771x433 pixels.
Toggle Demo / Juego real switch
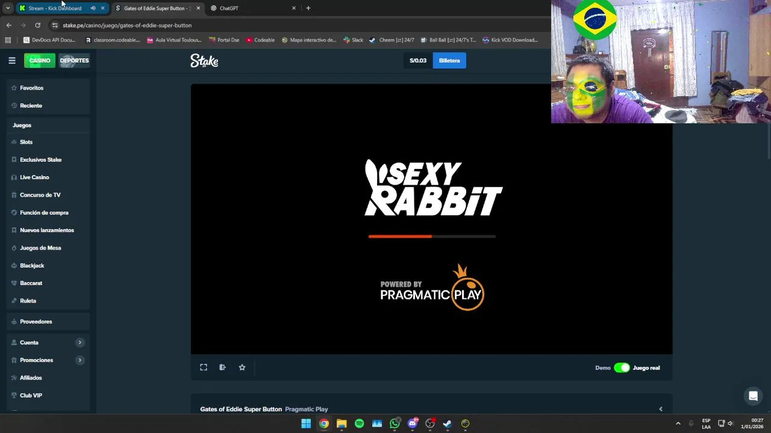(x=622, y=368)
